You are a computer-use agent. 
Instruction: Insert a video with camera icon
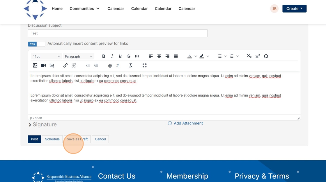[43, 65]
